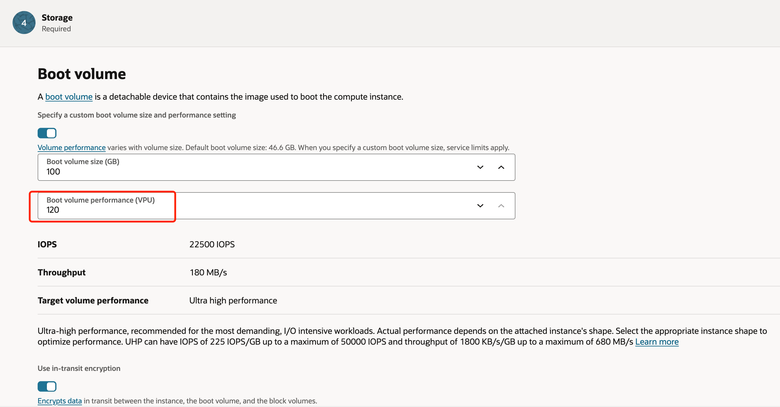Open the Encrypts data link
Screen dimensions: 780x407
pos(60,401)
